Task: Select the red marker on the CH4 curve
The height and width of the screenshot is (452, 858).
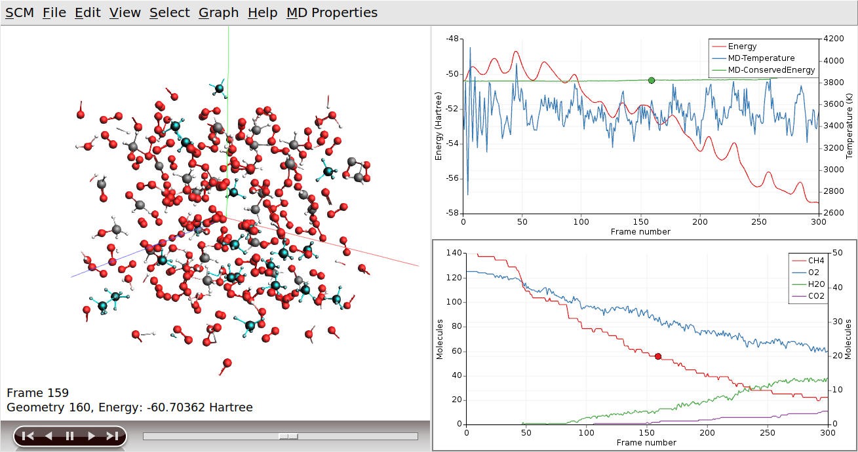Action: (x=657, y=355)
